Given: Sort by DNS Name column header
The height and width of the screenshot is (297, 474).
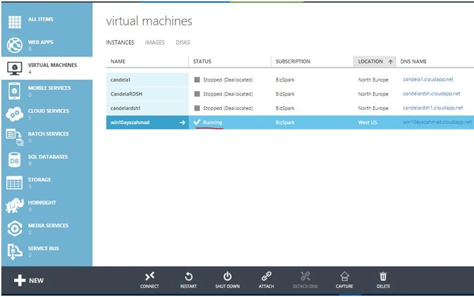Looking at the screenshot, I should 413,61.
